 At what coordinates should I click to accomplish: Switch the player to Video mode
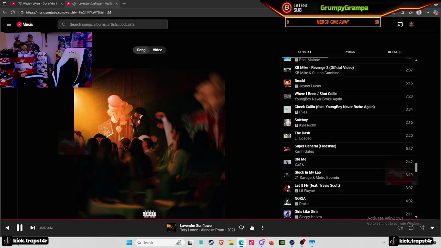click(x=157, y=50)
